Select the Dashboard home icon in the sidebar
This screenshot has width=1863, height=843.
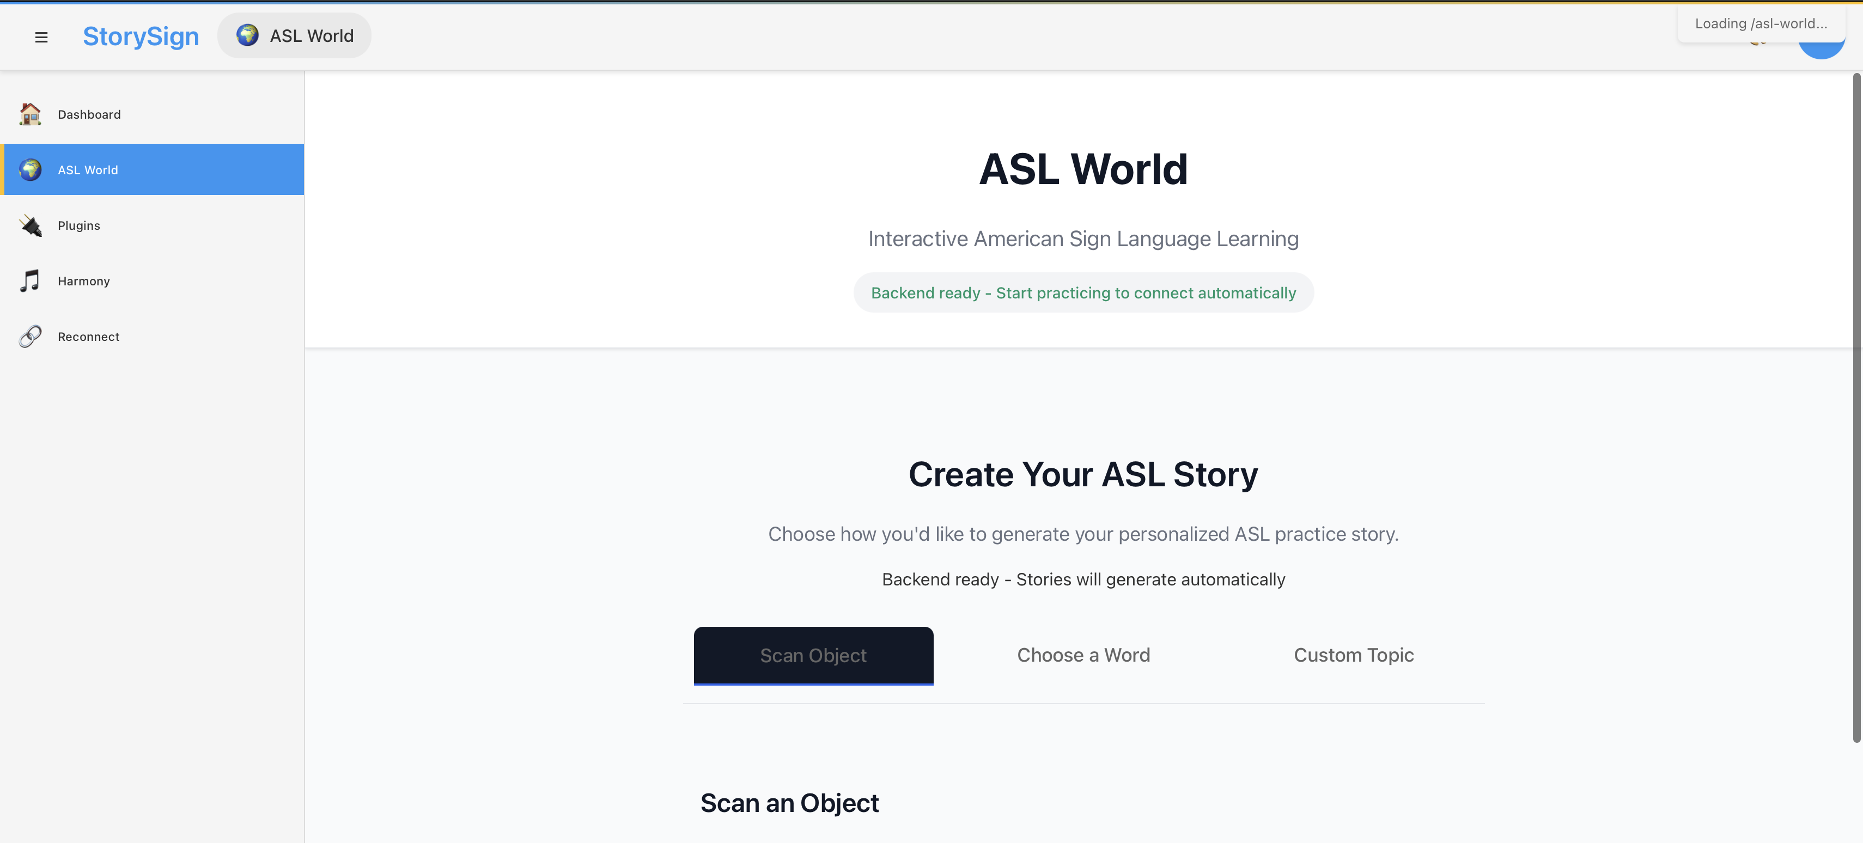pos(29,114)
